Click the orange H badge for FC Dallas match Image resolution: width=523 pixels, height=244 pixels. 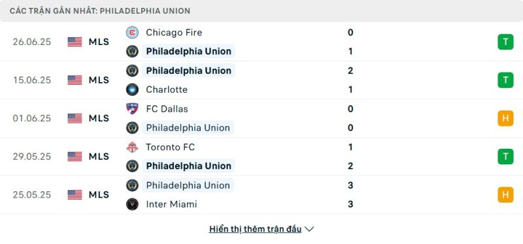point(505,118)
